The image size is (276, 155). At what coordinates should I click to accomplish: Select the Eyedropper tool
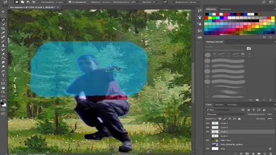pos(3,33)
